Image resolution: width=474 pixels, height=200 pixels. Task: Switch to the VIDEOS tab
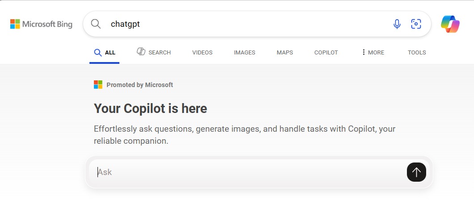[202, 53]
